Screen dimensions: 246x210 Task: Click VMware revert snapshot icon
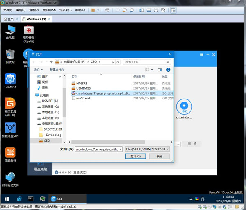(125, 10)
